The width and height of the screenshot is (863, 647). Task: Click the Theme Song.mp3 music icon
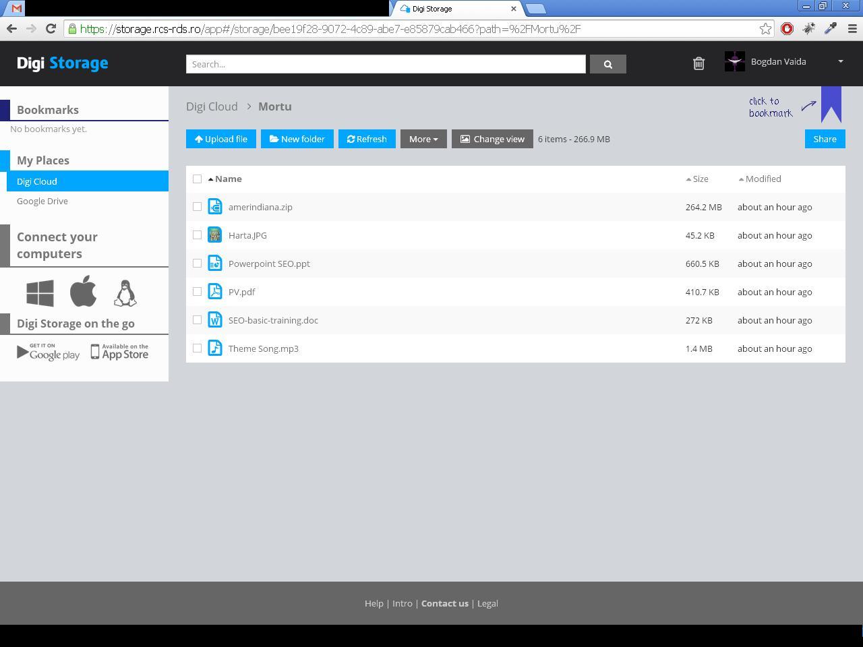pos(215,348)
